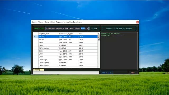Click Connect to DB and Get Models
The height and width of the screenshot is (95, 169).
[119, 28]
